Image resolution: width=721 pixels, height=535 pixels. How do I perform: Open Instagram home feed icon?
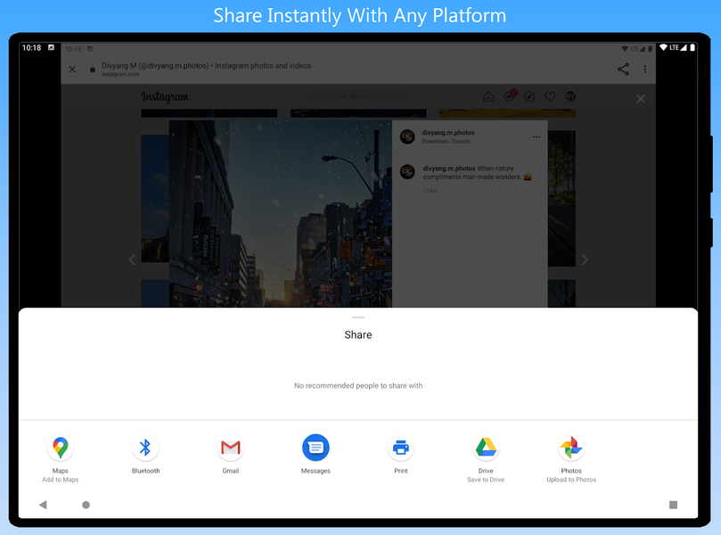click(x=488, y=96)
